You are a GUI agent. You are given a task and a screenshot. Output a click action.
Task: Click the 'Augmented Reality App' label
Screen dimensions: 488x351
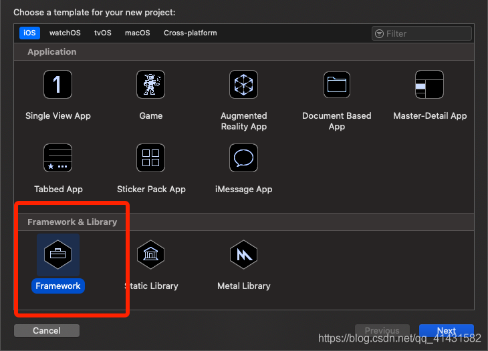tap(244, 121)
